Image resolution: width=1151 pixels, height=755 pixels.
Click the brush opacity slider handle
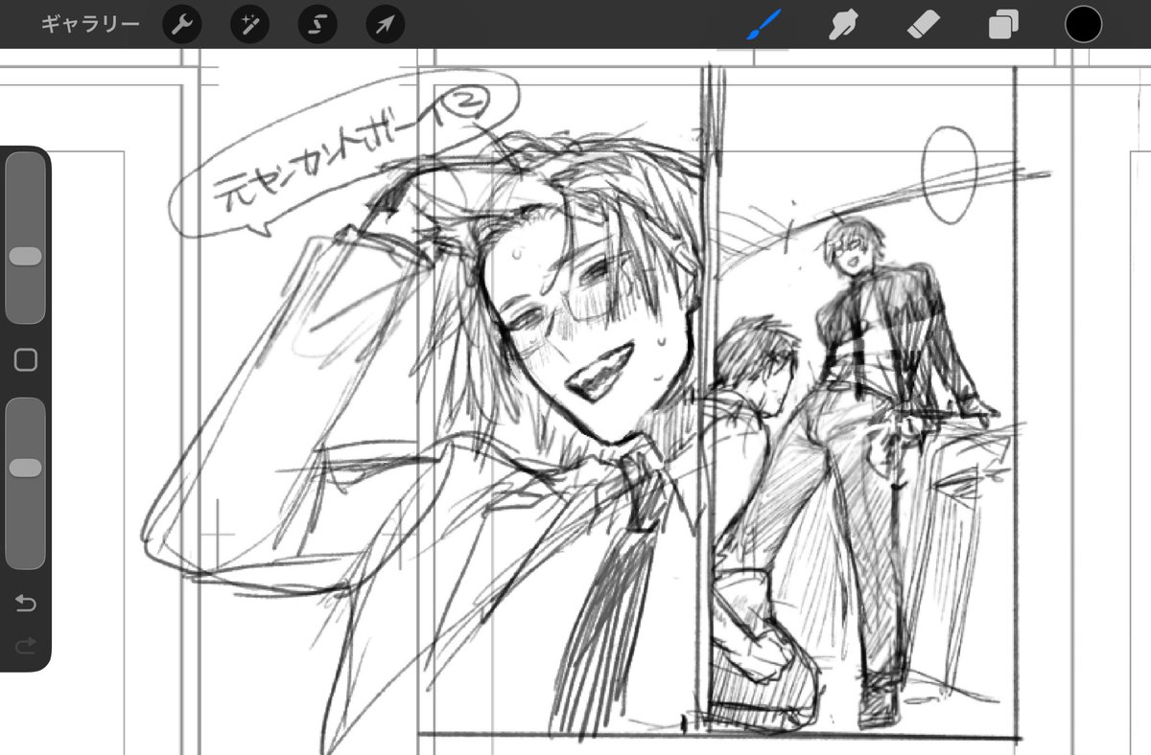pos(25,468)
